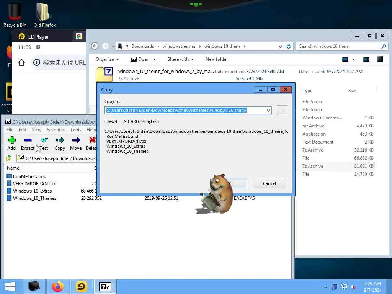Click New folder in Explorer toolbar
The width and height of the screenshot is (392, 294).
217,59
